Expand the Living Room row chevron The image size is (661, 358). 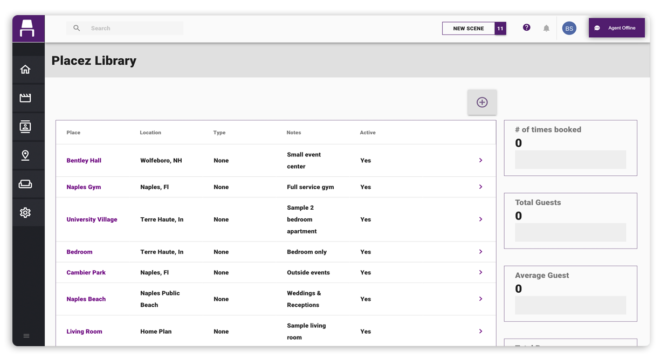480,331
